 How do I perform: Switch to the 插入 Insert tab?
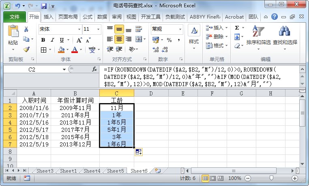point(48,17)
